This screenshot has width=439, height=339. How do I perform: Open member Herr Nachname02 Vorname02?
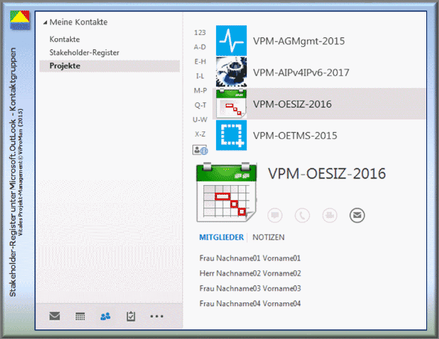pyautogui.click(x=250, y=273)
